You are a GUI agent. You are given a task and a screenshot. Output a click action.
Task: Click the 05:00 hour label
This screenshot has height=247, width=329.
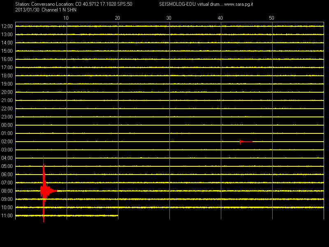[x=7, y=166]
